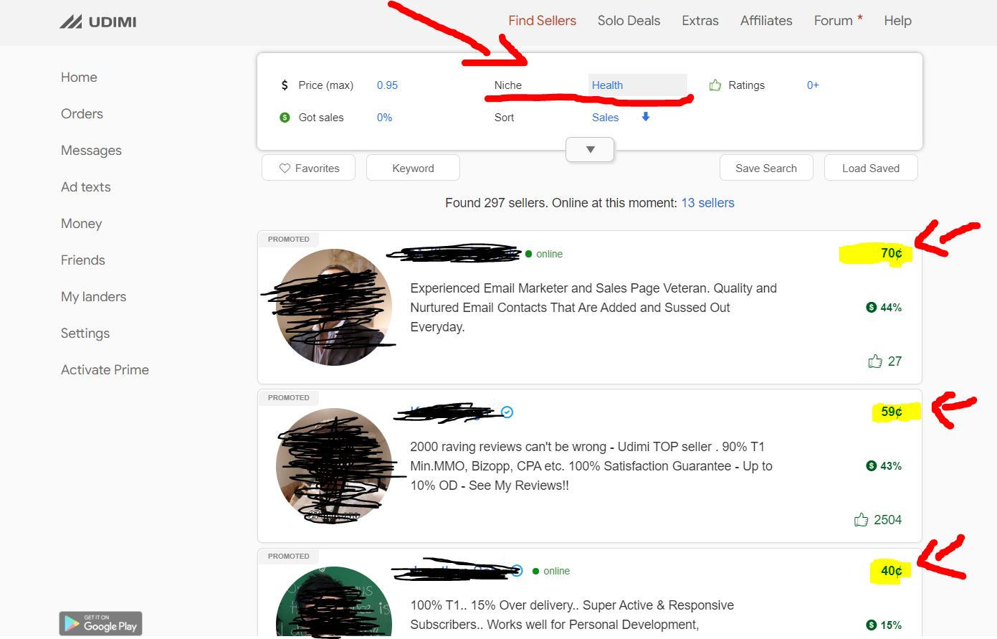The image size is (997, 639).
Task: Open My landers in the sidebar
Action: pos(93,297)
